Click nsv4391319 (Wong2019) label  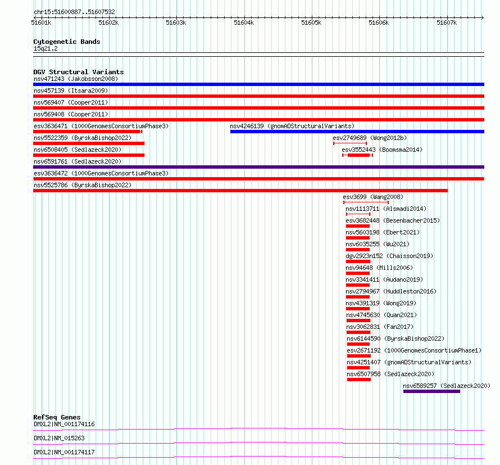click(381, 303)
